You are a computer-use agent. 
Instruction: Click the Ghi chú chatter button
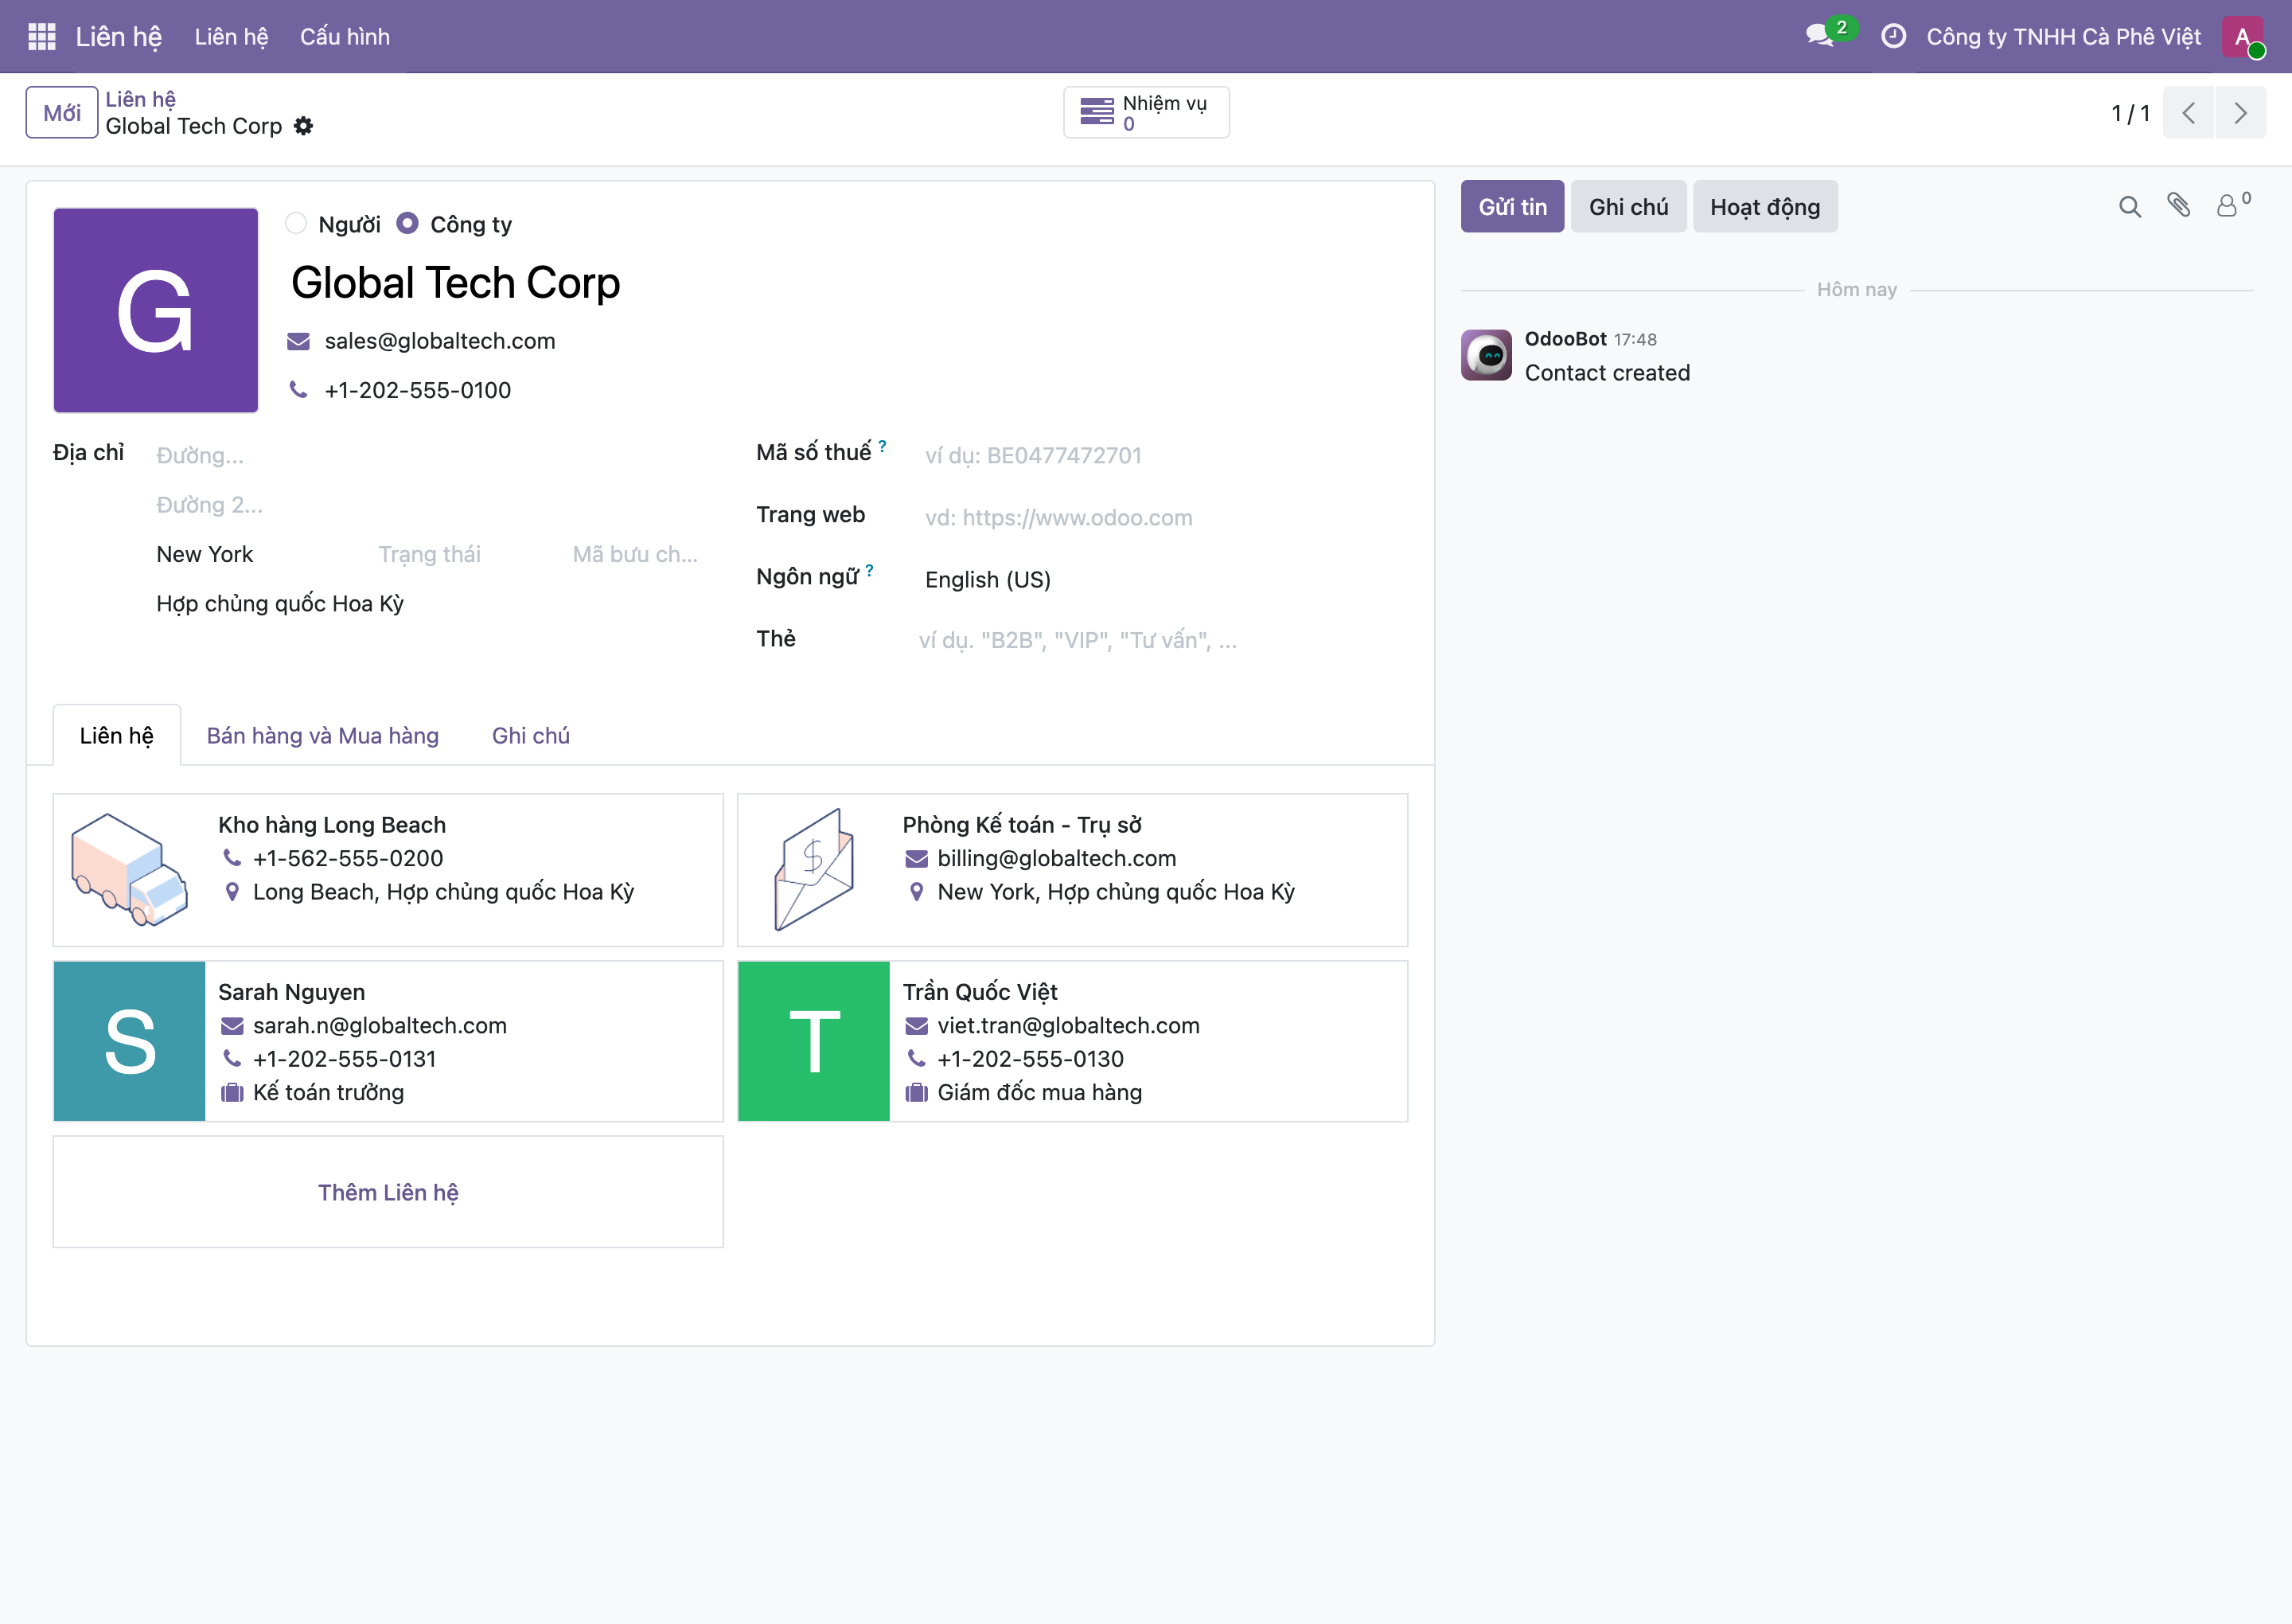1629,207
